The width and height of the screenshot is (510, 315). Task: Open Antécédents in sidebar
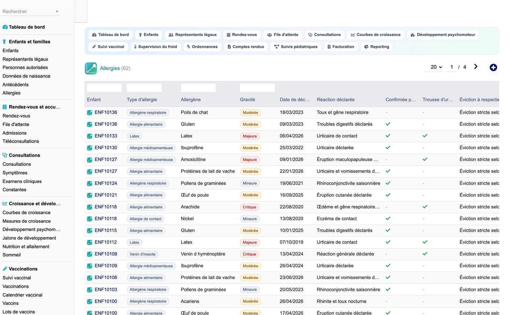(16, 85)
